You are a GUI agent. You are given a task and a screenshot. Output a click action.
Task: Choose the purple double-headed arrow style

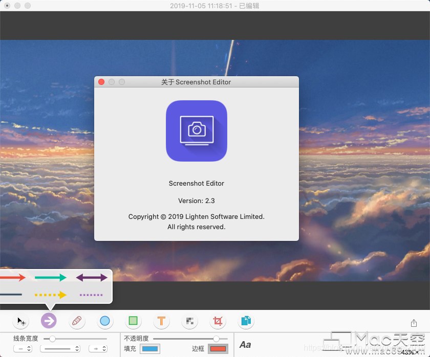[92, 278]
